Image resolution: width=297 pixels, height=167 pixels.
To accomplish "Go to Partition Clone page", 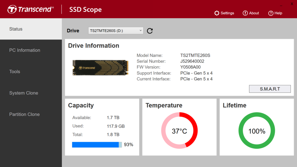I will [x=31, y=114].
